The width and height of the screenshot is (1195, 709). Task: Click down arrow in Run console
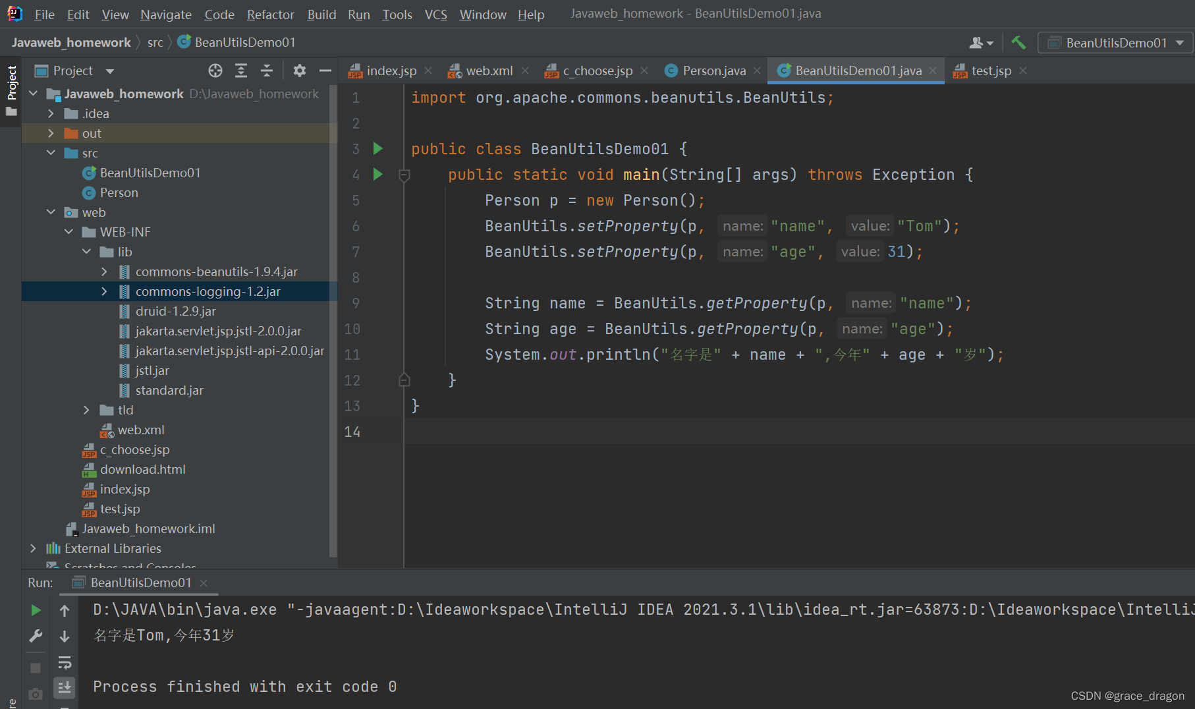[65, 636]
